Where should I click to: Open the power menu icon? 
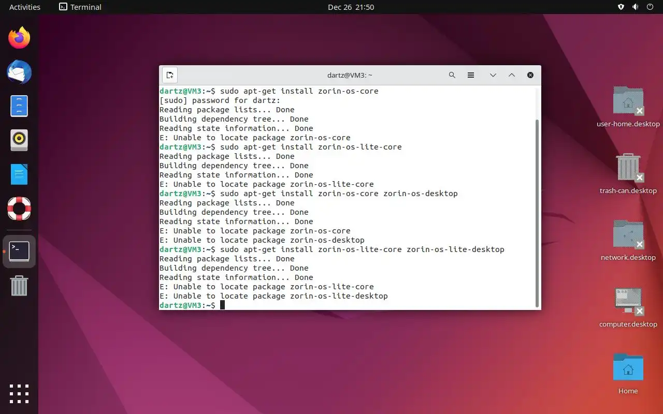[651, 7]
